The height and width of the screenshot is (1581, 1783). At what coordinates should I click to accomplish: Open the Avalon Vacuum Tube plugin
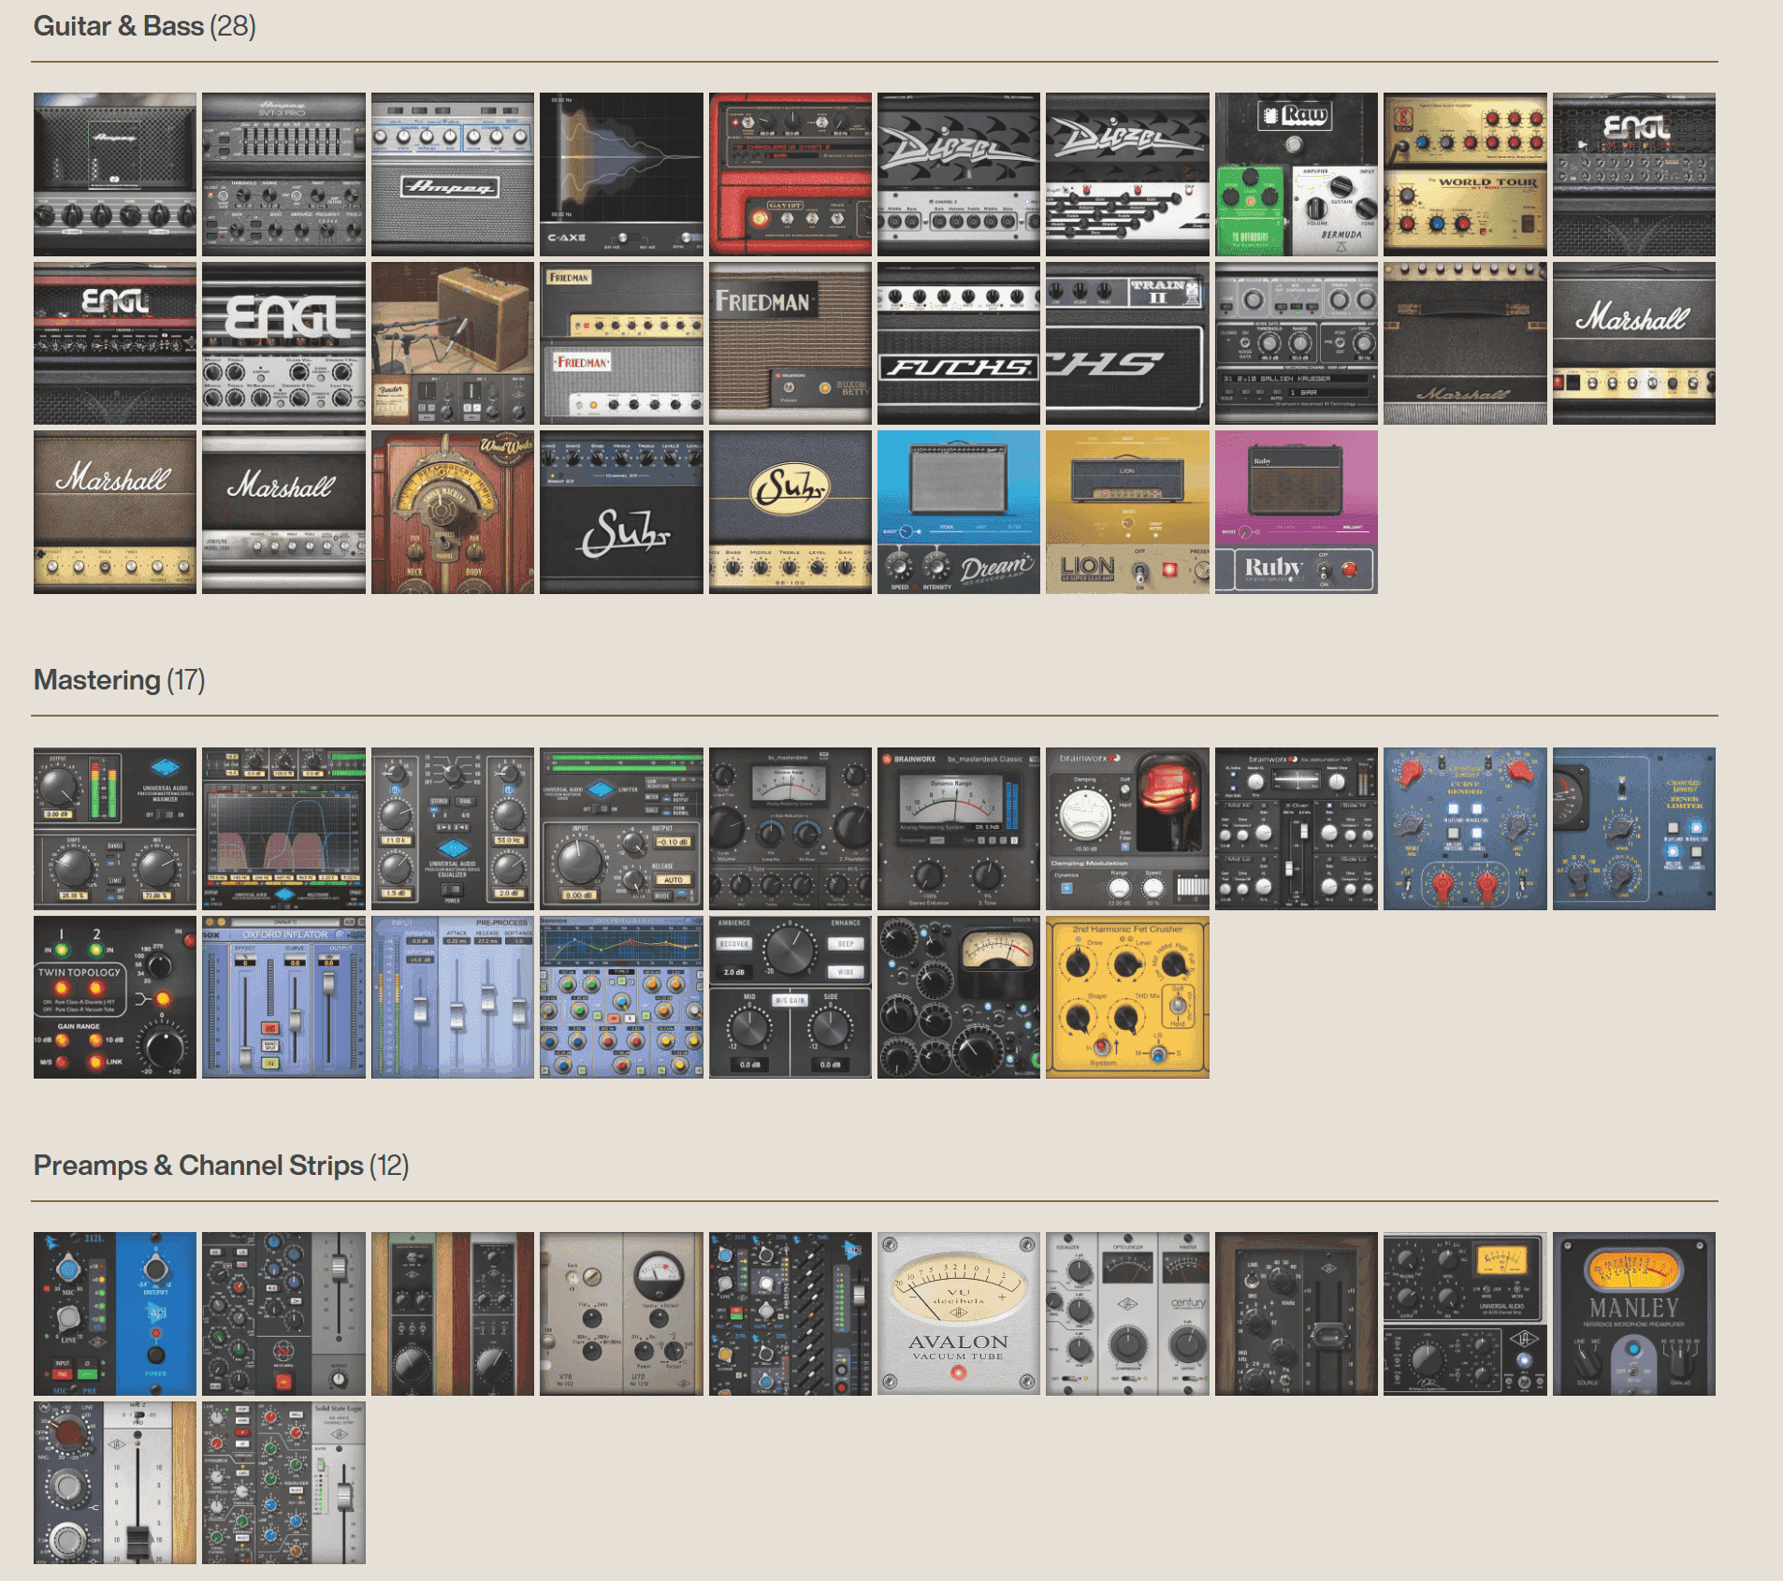pyautogui.click(x=959, y=1313)
